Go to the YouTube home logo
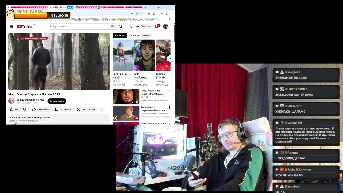The height and width of the screenshot is (193, 343). tap(25, 27)
